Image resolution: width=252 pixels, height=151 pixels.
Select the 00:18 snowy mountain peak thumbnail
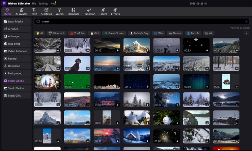coord(137,45)
